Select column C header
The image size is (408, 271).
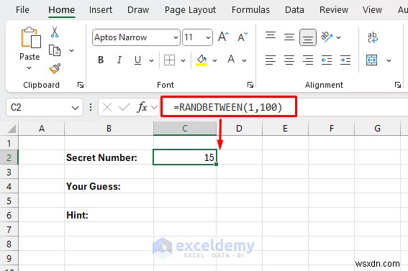pyautogui.click(x=185, y=129)
